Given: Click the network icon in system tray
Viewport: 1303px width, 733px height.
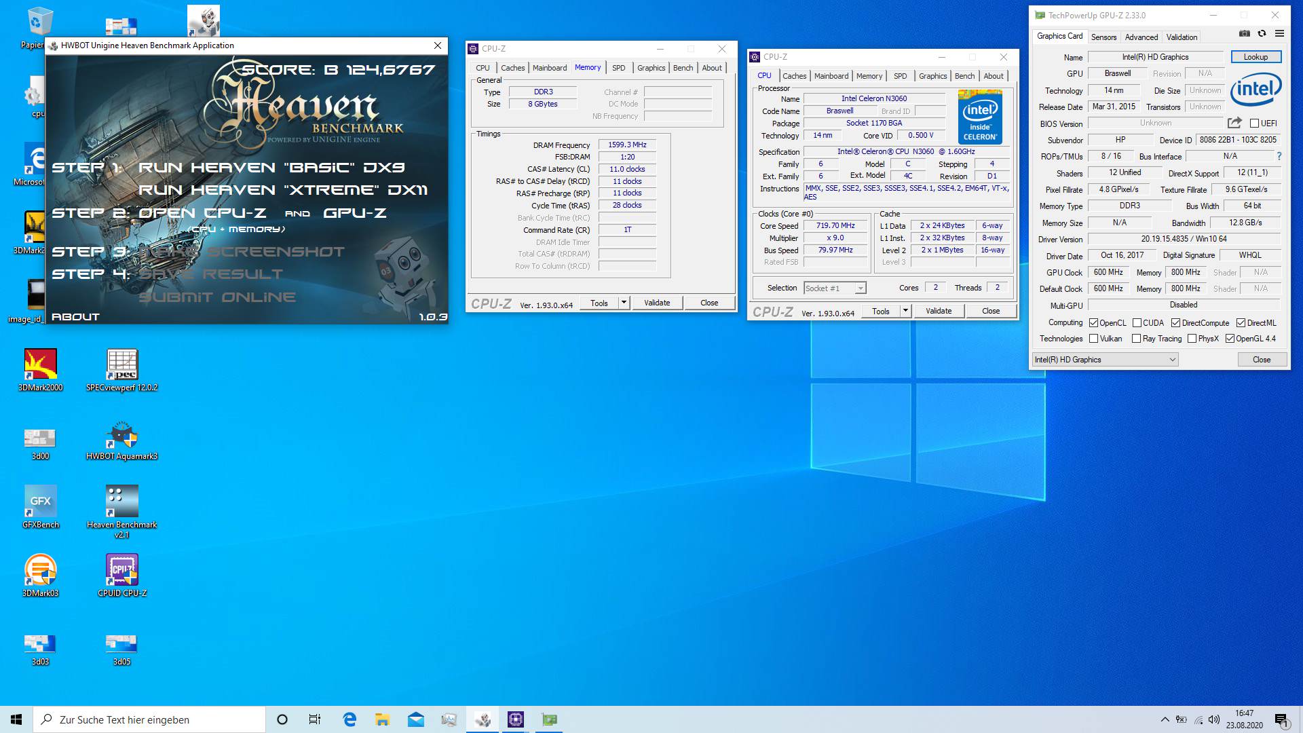Looking at the screenshot, I should (x=1198, y=719).
